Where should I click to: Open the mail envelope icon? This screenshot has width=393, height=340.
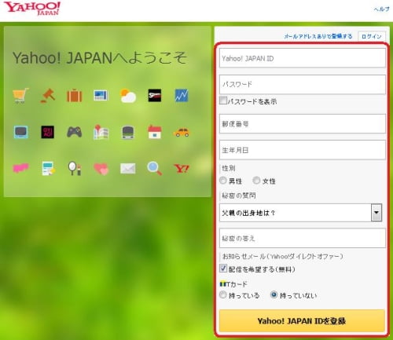[x=128, y=169]
